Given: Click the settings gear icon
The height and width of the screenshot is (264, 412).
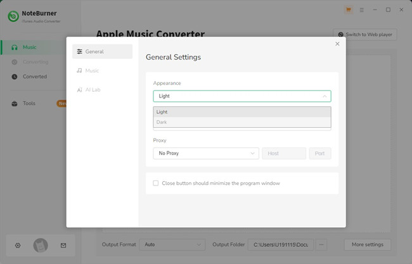Looking at the screenshot, I should tap(18, 246).
